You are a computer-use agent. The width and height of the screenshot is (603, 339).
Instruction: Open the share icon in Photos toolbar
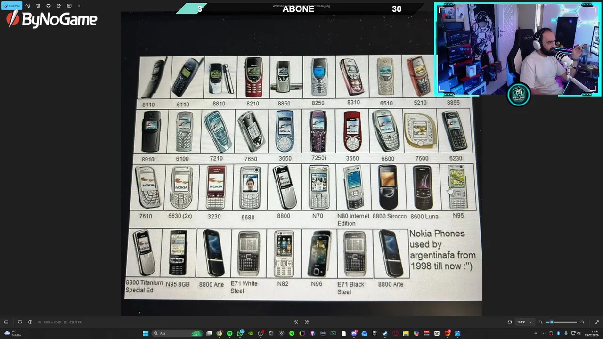click(x=59, y=6)
